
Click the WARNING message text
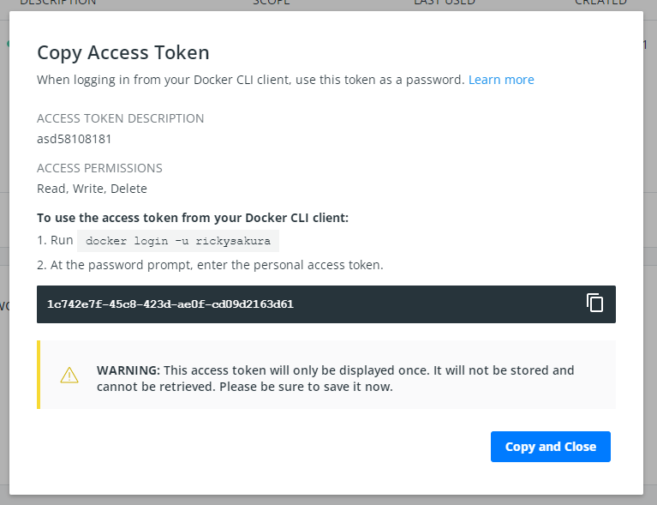(335, 378)
